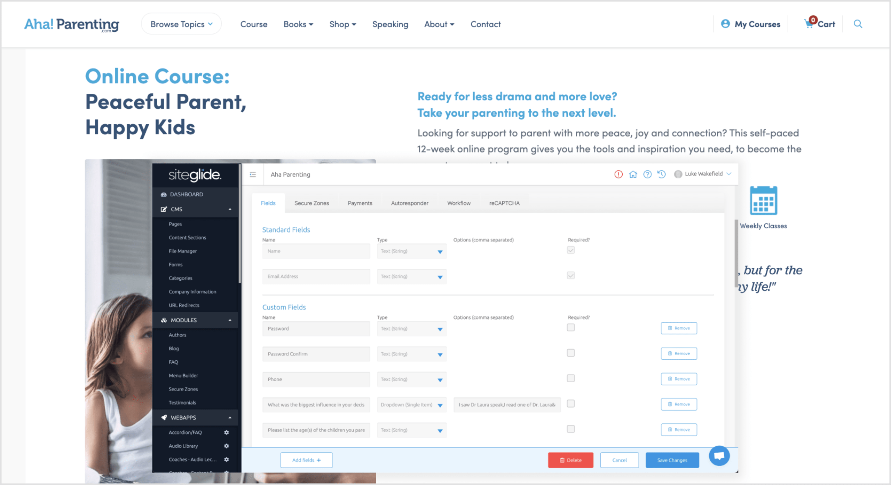Click the Save Changes button
The image size is (891, 485).
coord(672,460)
